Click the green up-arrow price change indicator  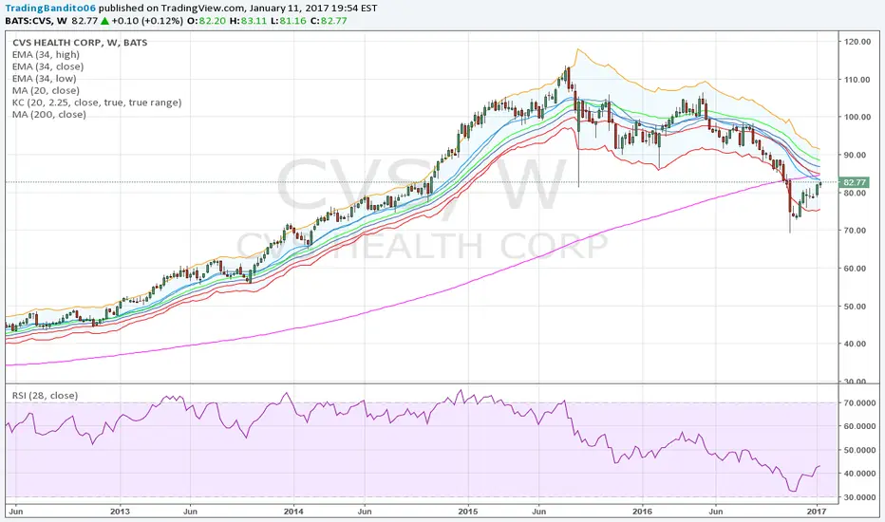[x=104, y=21]
